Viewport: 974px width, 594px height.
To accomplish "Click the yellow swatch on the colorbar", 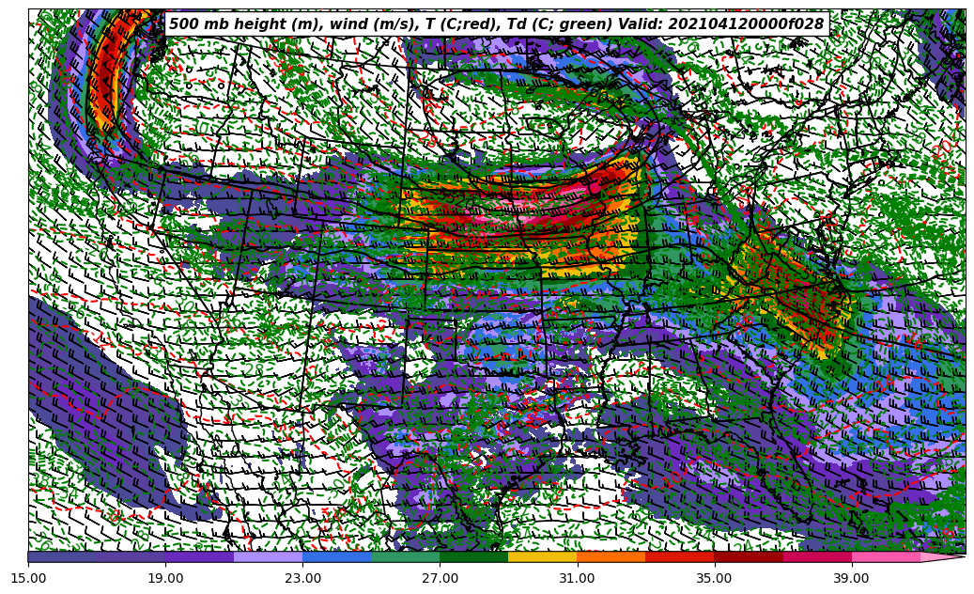I will 542,556.
